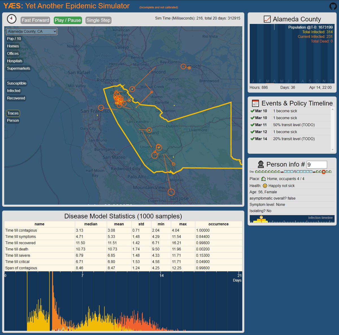This screenshot has height=335, width=339.
Task: Click the "median" column header
Action: (91, 224)
